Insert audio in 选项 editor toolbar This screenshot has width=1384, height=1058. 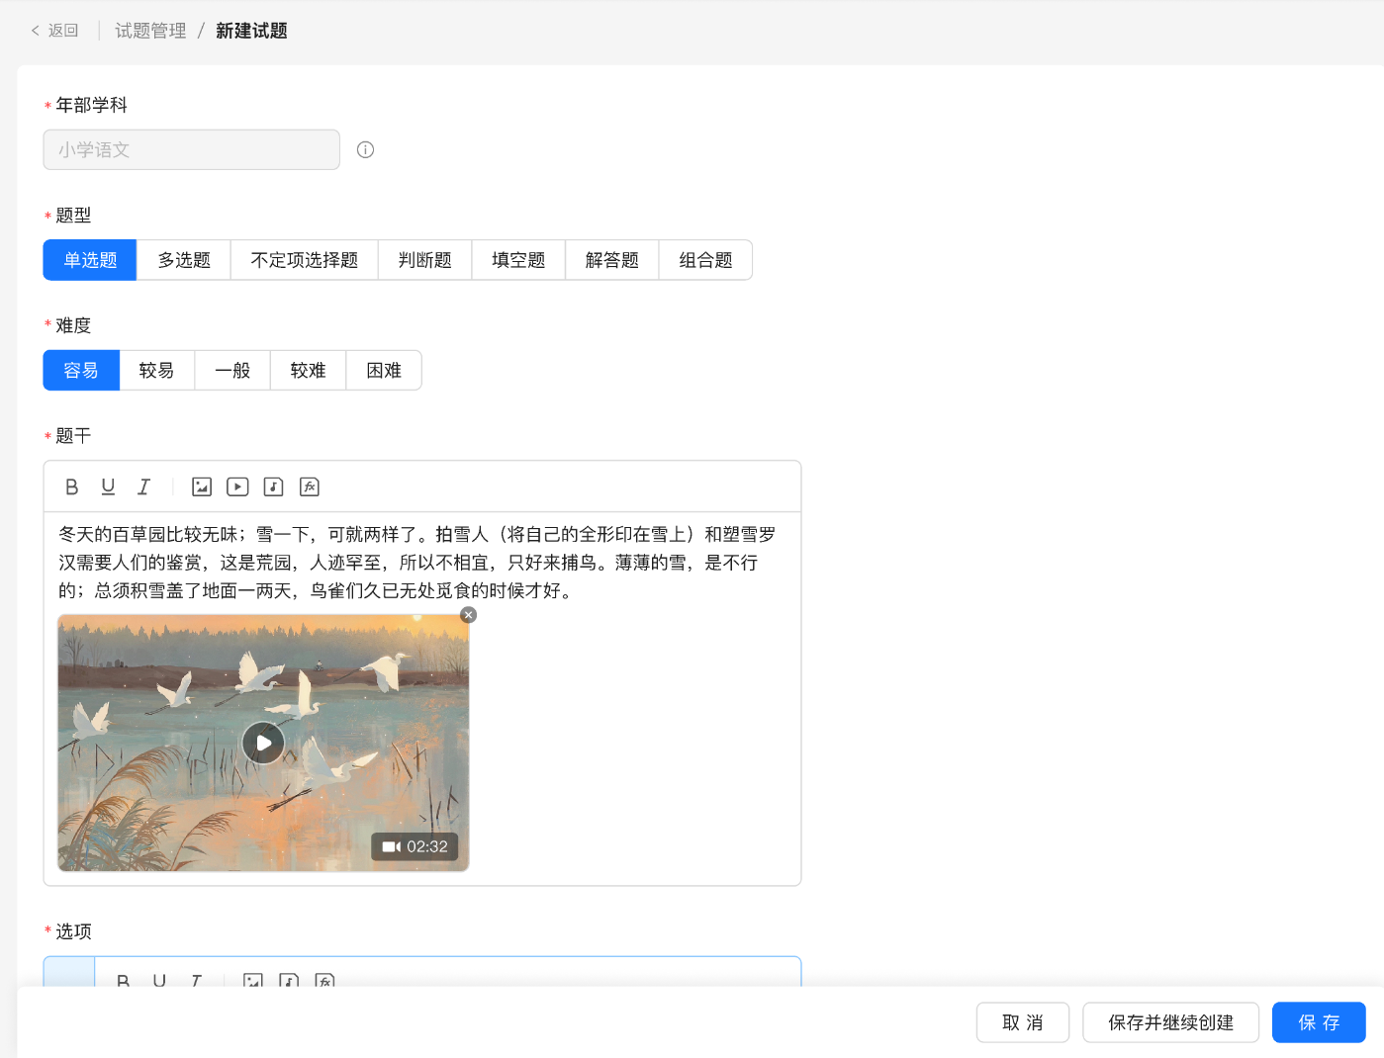click(289, 980)
